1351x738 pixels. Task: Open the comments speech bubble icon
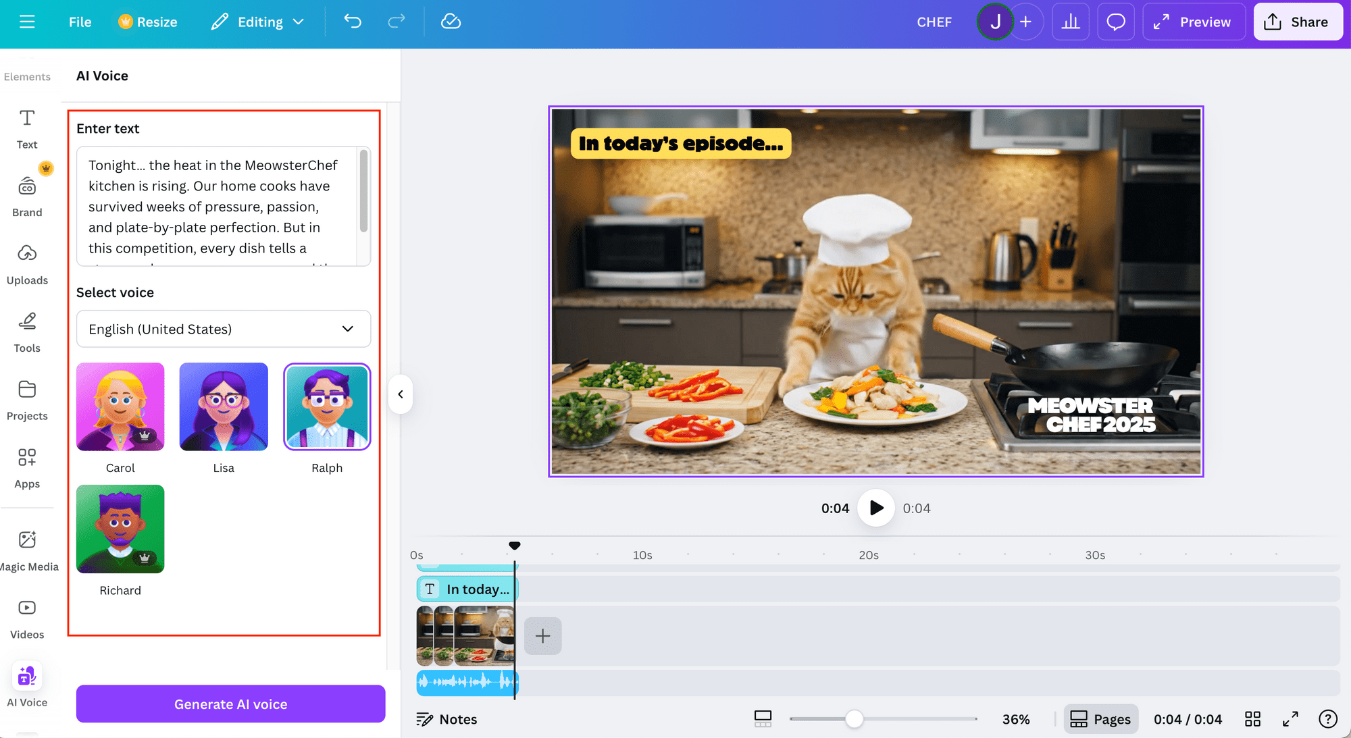tap(1115, 22)
